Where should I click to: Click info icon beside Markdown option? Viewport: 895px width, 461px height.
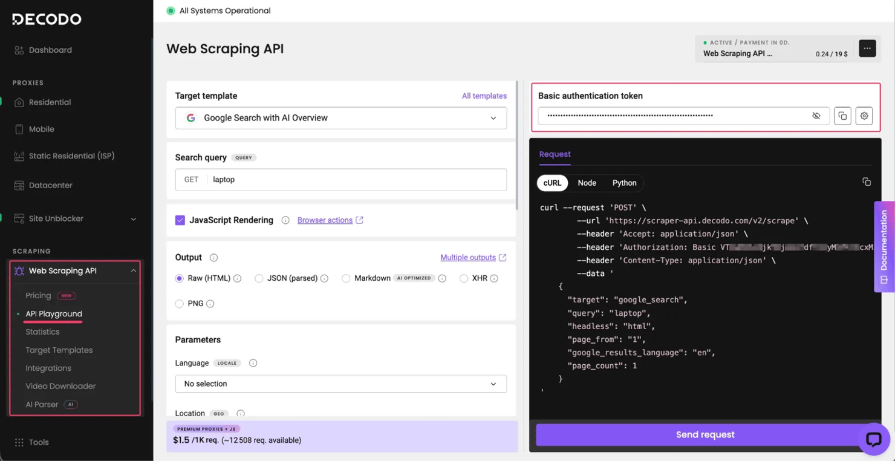click(442, 278)
